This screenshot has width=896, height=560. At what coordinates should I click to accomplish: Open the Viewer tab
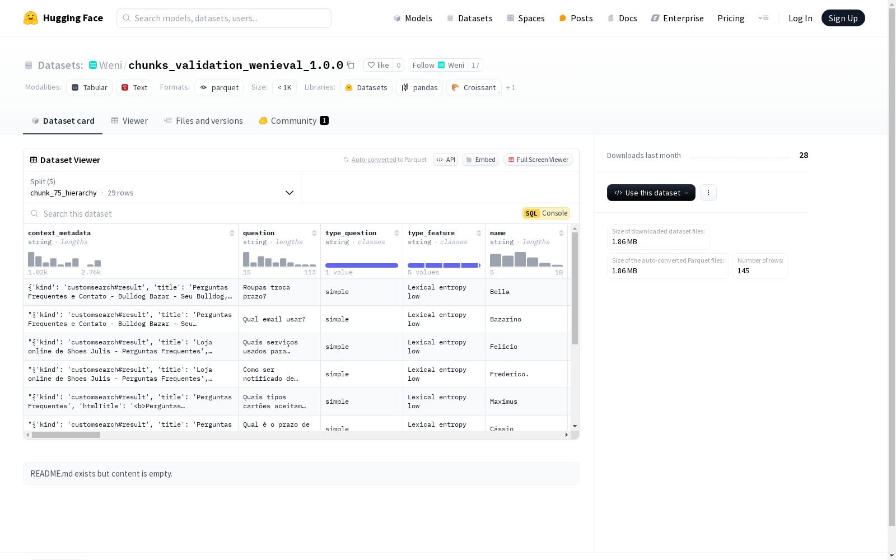click(x=129, y=121)
